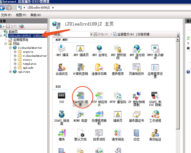Collapse the rizhaodarkmatter site node
Viewport: 191px width, 153px height.
[11, 48]
